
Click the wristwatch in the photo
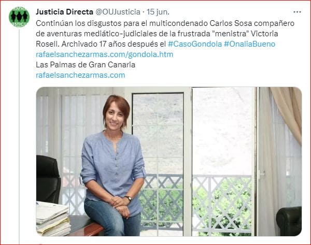[129, 198]
